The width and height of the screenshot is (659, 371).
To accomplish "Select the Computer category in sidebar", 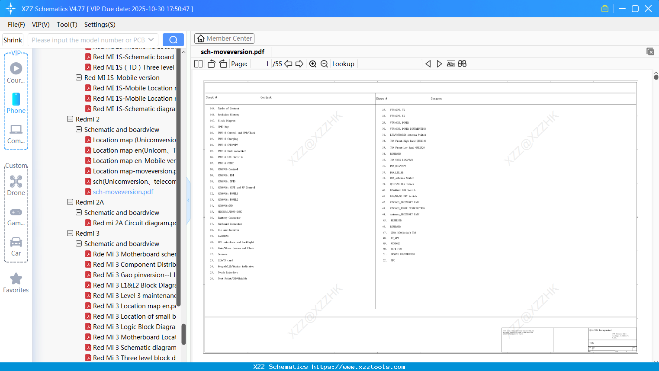I will pyautogui.click(x=16, y=134).
